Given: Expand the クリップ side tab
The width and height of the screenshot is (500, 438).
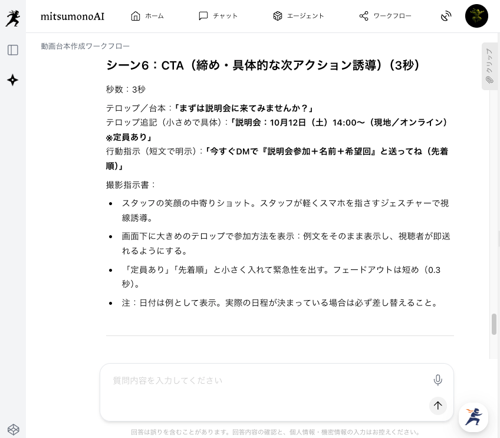Looking at the screenshot, I should click(x=489, y=66).
